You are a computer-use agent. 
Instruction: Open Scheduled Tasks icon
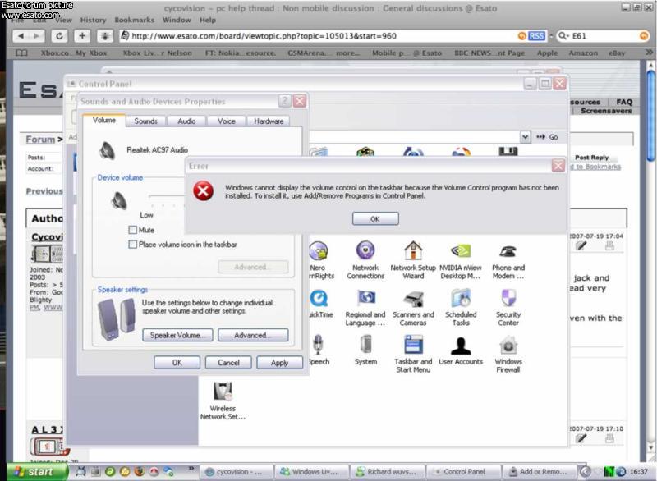tap(461, 308)
